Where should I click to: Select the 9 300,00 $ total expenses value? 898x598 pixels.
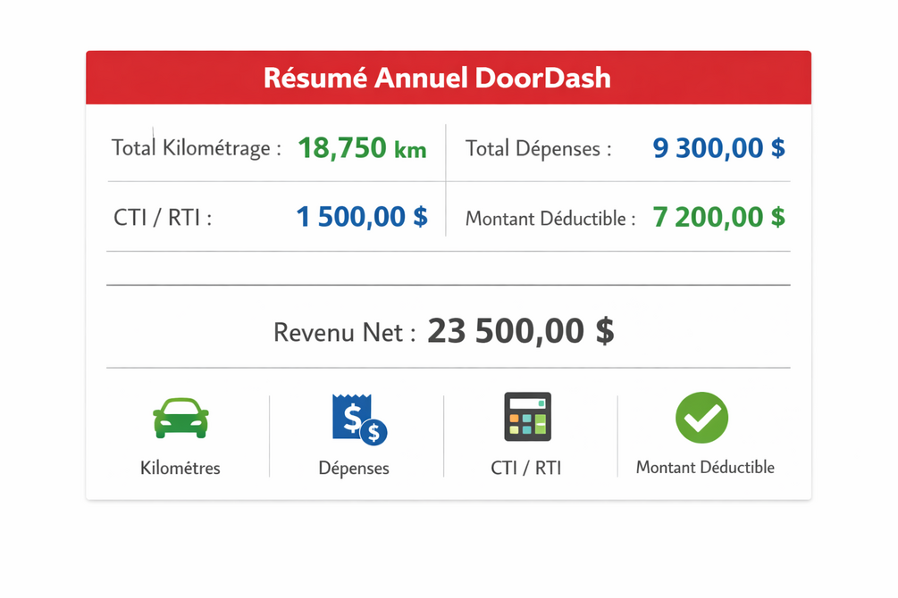(718, 147)
